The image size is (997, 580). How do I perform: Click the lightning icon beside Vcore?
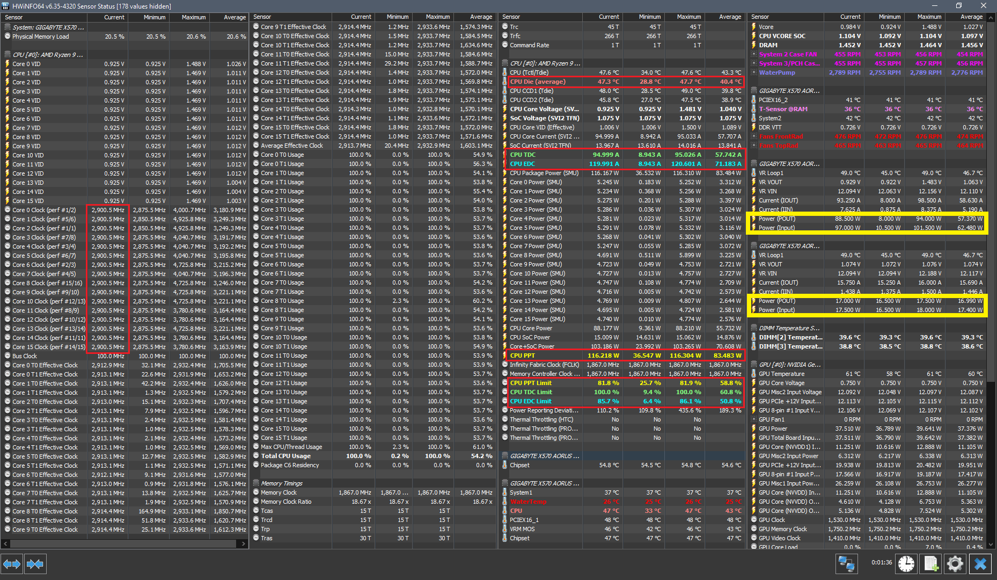(x=754, y=27)
